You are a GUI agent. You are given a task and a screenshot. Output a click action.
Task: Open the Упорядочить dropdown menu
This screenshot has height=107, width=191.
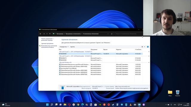coord(64,47)
